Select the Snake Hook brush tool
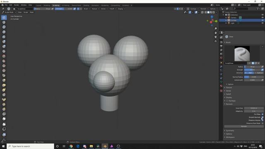265x149 pixels. pos(4,90)
